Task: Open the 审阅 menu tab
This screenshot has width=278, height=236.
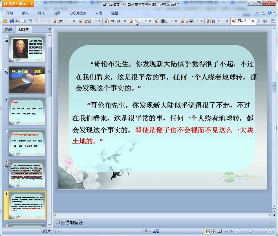Action: [x=99, y=13]
